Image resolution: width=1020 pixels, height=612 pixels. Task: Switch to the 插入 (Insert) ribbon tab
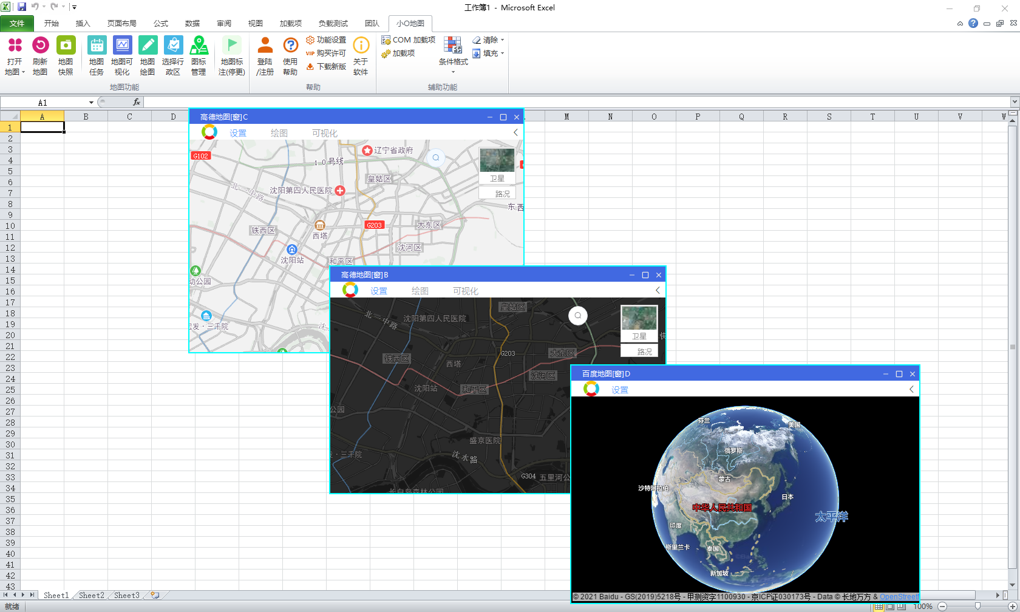point(83,24)
